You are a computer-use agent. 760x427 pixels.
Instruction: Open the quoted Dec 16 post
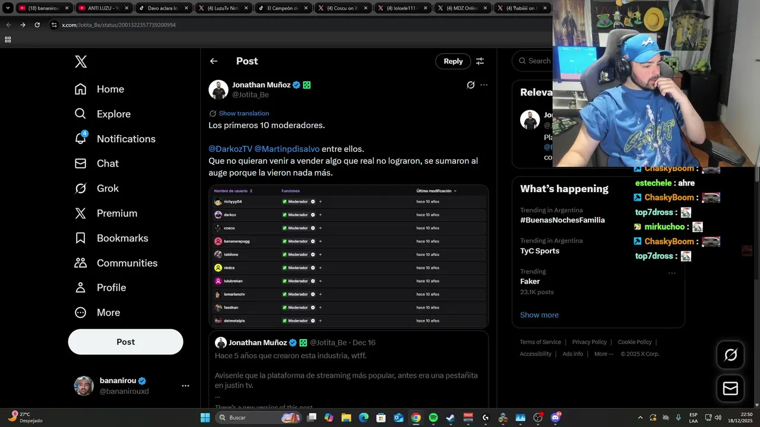[349, 371]
